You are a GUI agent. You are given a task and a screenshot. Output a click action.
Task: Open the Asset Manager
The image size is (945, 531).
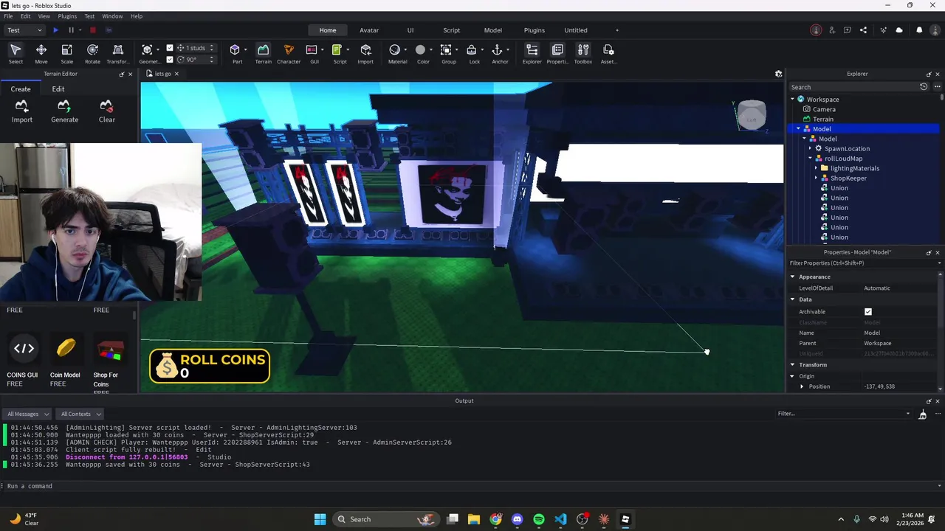tap(608, 53)
